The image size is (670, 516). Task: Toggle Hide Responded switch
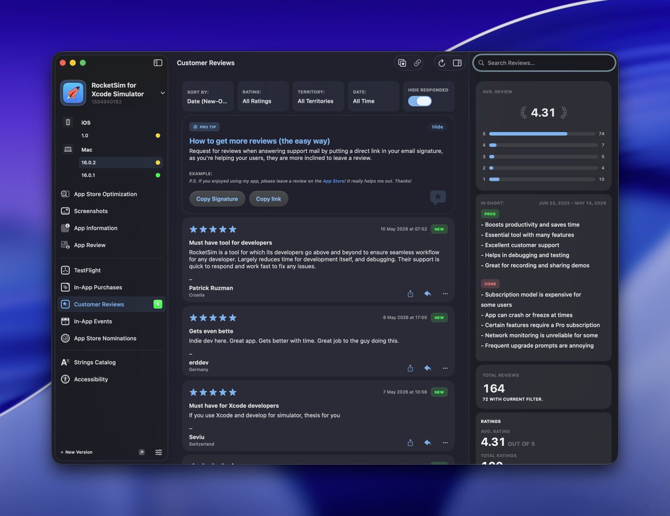pyautogui.click(x=420, y=101)
